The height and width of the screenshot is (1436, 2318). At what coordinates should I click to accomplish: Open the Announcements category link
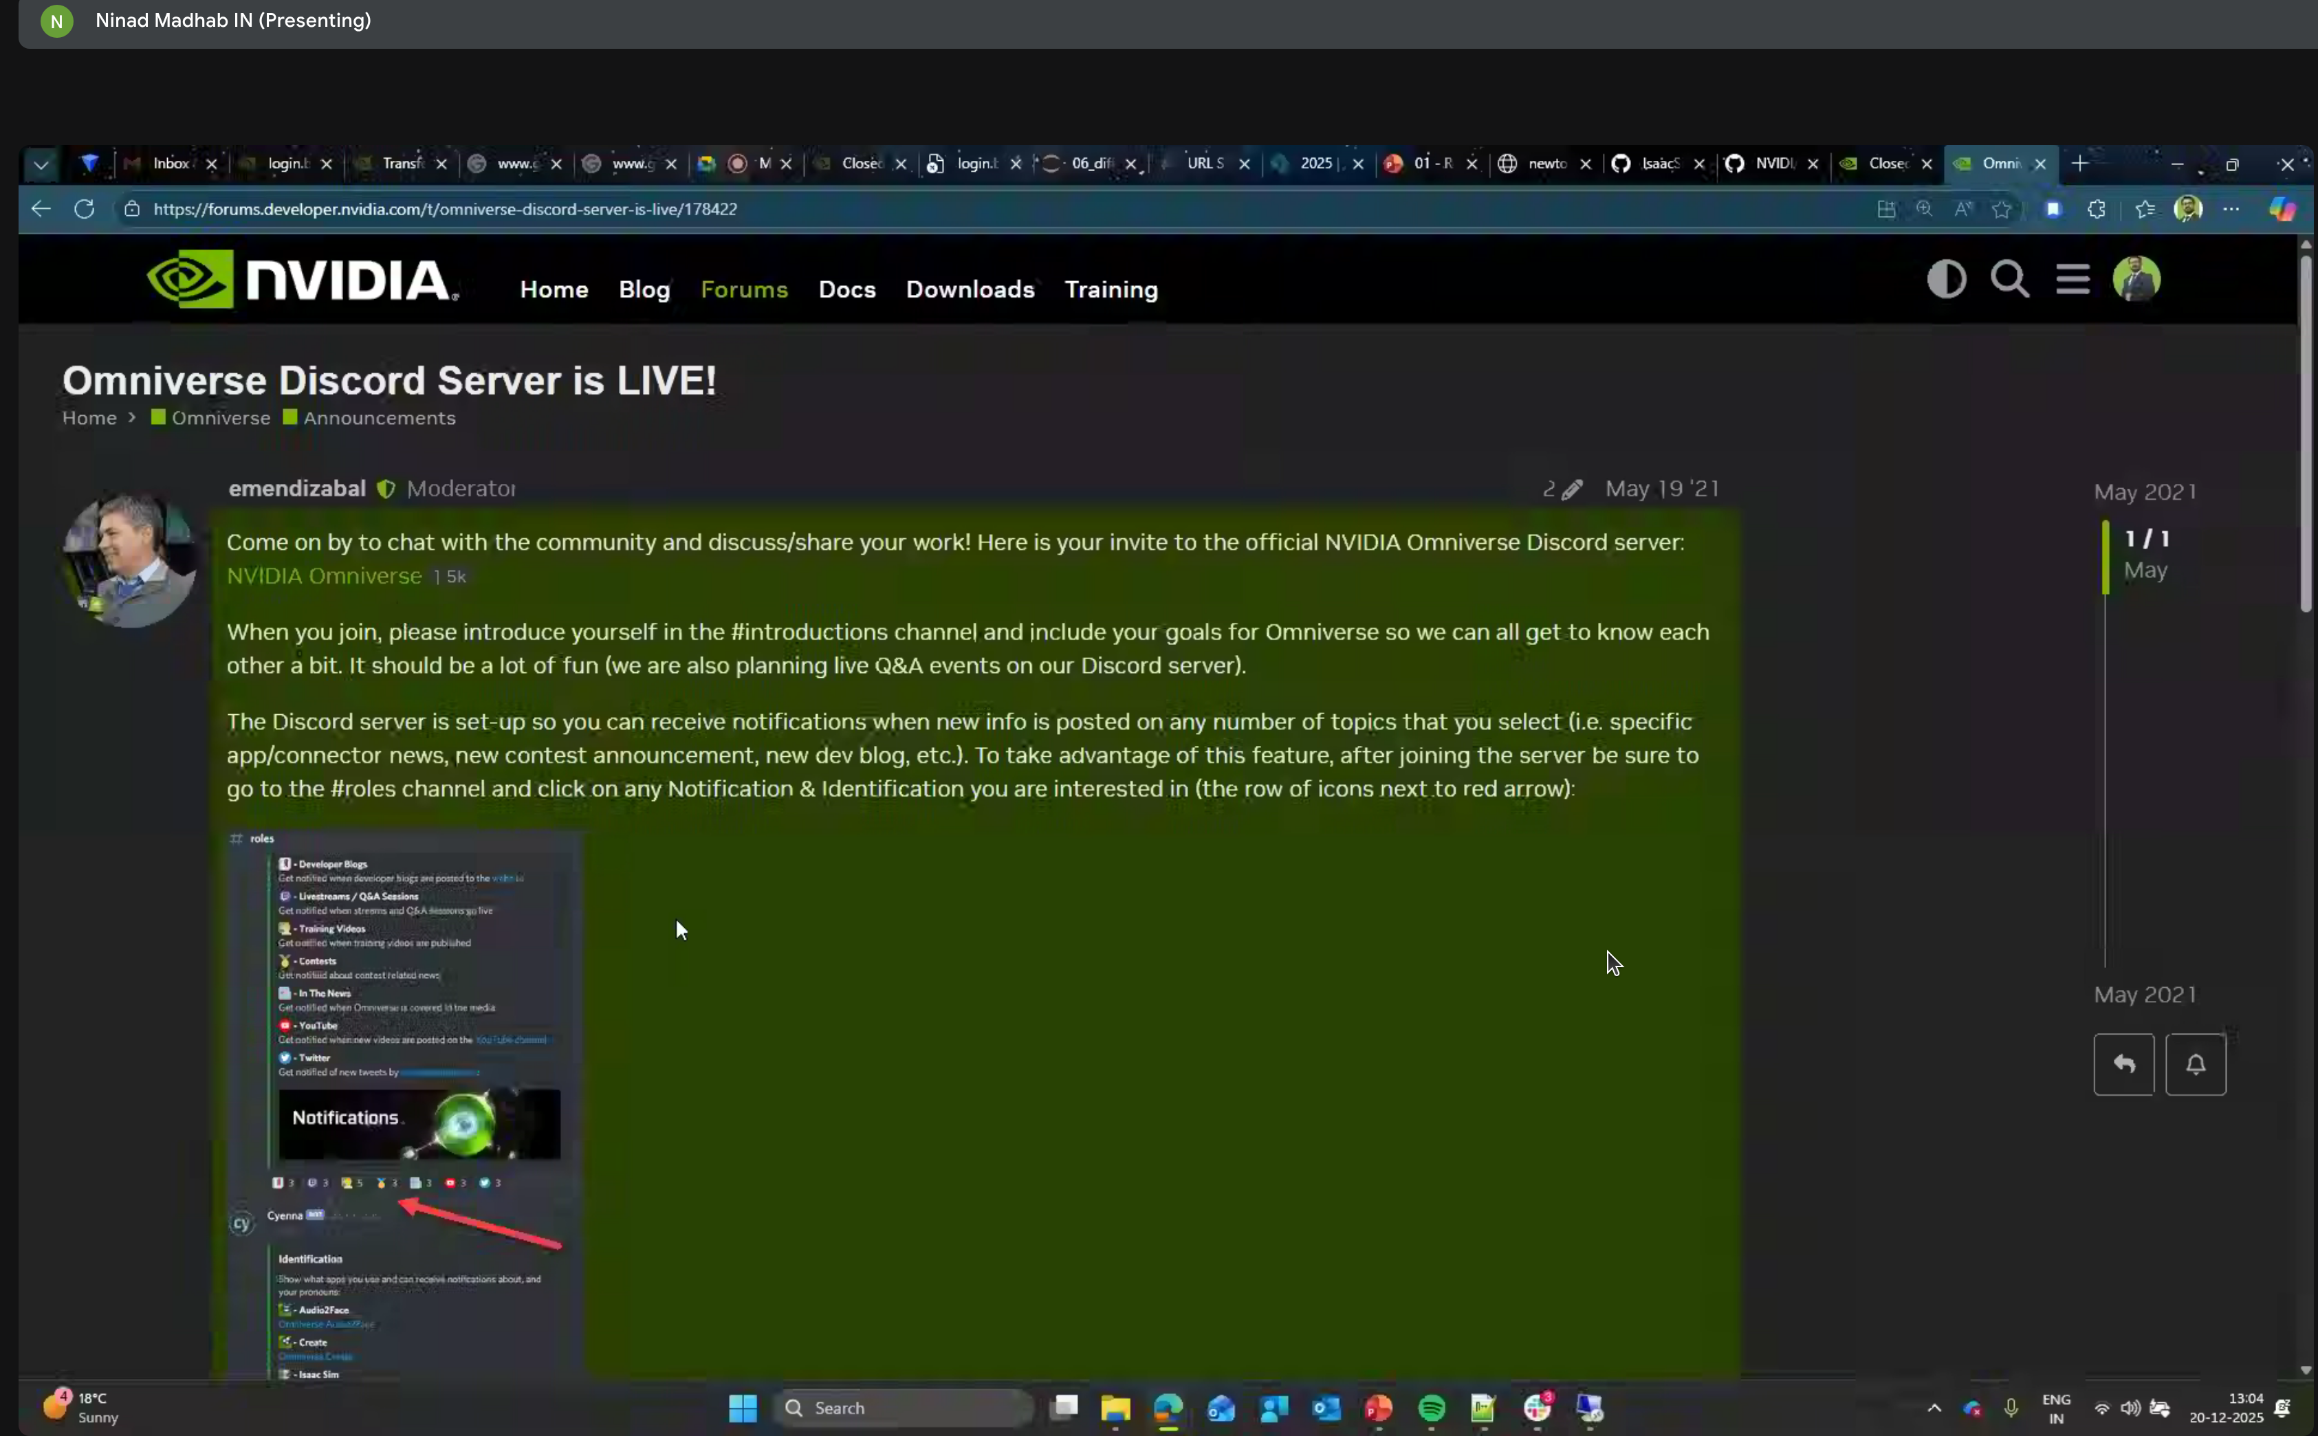point(378,418)
